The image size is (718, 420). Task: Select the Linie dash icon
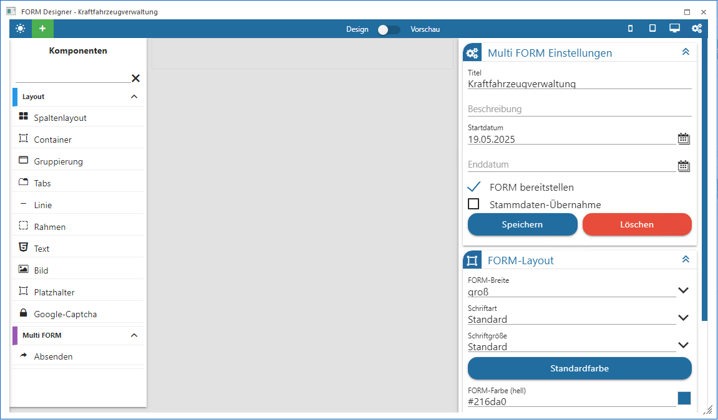[x=23, y=204]
